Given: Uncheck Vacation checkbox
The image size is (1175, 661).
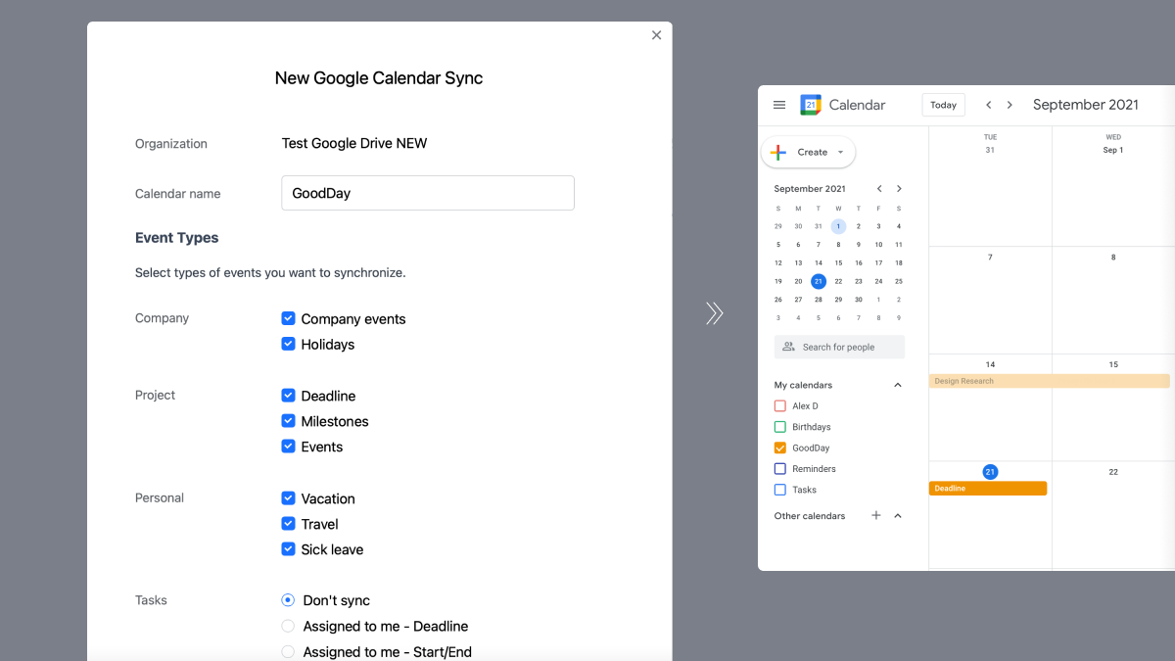Looking at the screenshot, I should (288, 498).
